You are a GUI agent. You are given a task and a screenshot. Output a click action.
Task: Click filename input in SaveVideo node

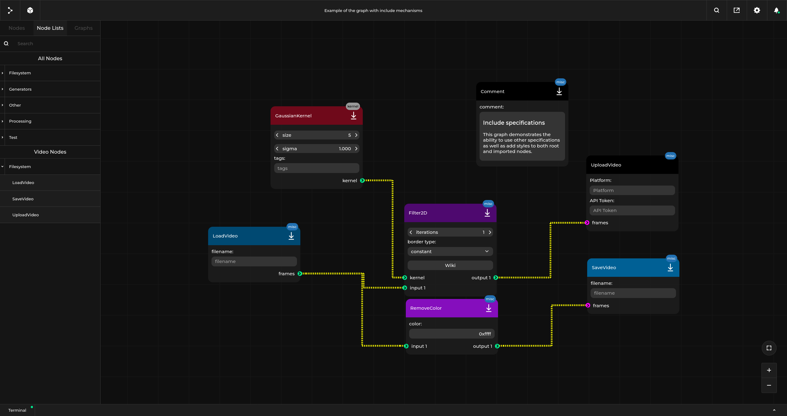(x=633, y=293)
